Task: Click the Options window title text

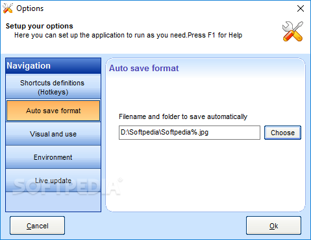Action: [30, 8]
